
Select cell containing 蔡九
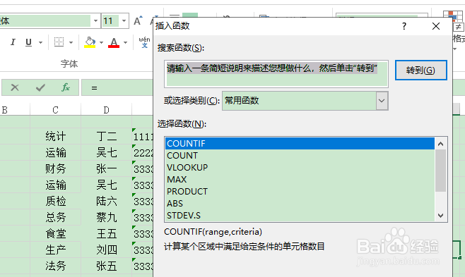tap(106, 217)
